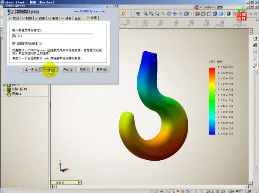Click the URES color legend bar
Screen dimensions: 259x193
212,101
